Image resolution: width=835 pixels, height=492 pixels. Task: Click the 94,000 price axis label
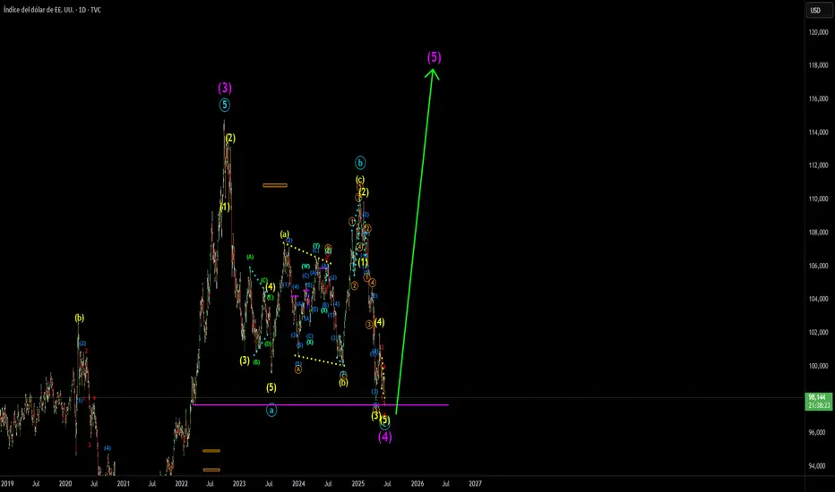coord(819,466)
